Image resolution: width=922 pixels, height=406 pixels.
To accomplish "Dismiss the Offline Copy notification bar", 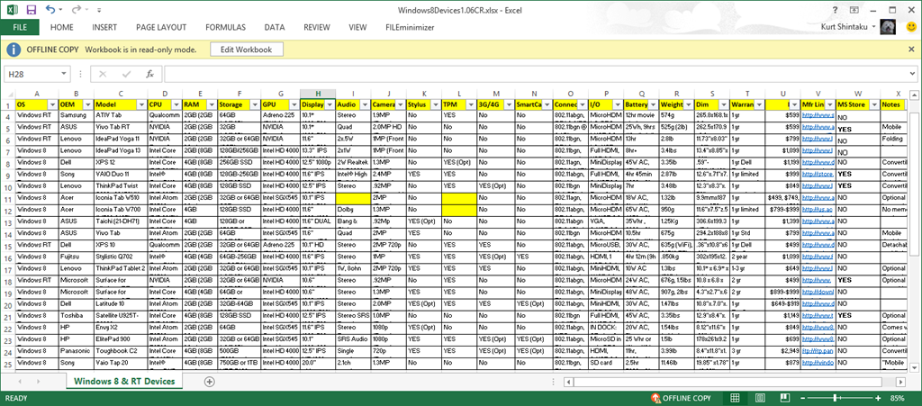I will click(x=909, y=50).
